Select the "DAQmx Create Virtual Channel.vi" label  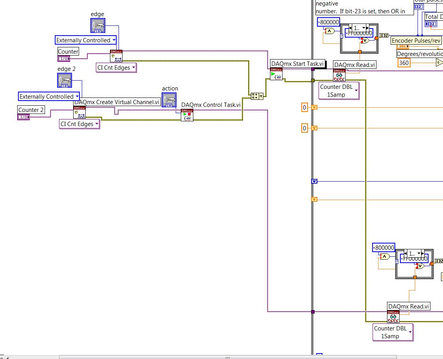pyautogui.click(x=117, y=102)
